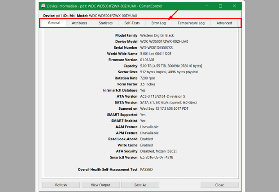Switch to the Self-Tests tab

point(132,23)
